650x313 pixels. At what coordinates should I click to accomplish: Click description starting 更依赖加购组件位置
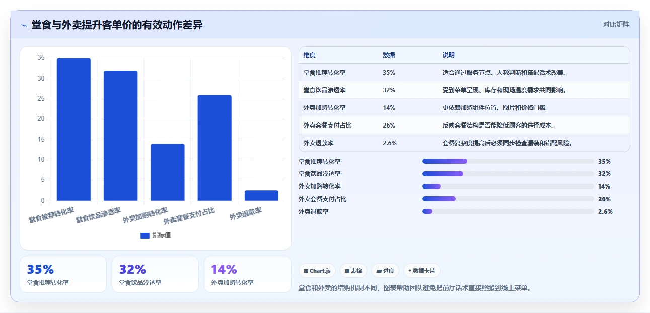pos(495,108)
